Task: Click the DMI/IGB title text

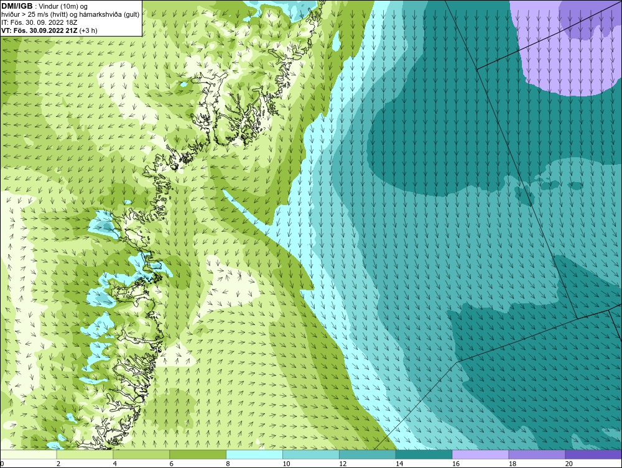Action: point(17,6)
